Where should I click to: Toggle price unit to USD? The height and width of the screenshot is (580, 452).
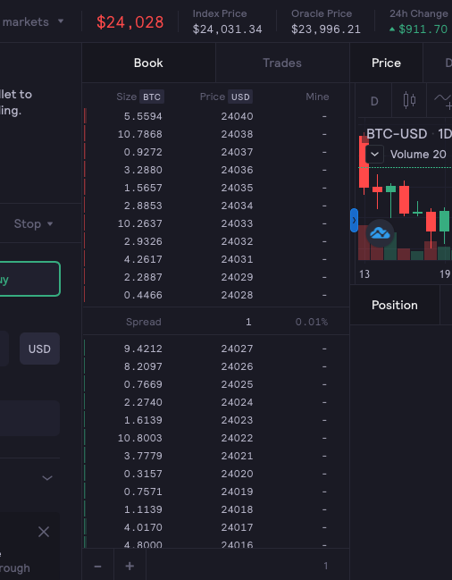coord(240,97)
